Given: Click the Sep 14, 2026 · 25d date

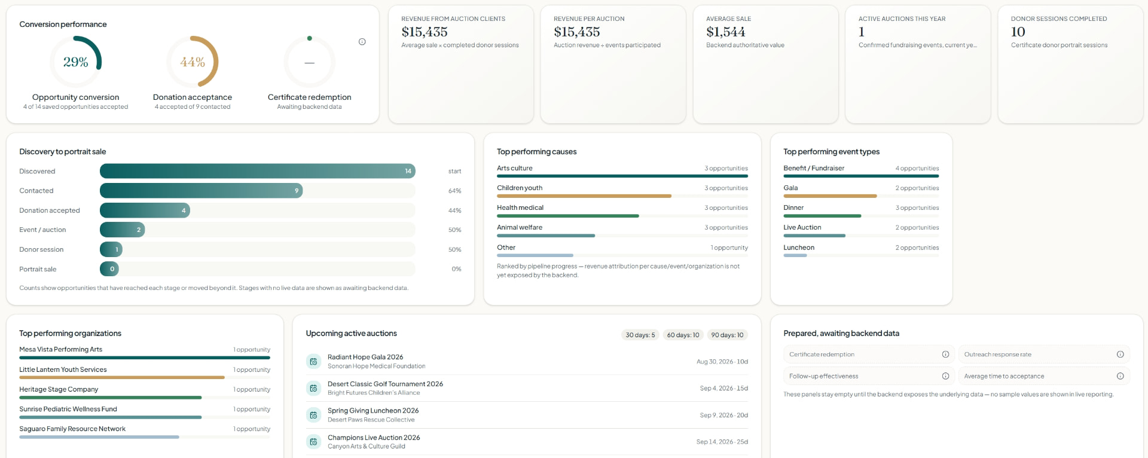Looking at the screenshot, I should click(x=722, y=442).
